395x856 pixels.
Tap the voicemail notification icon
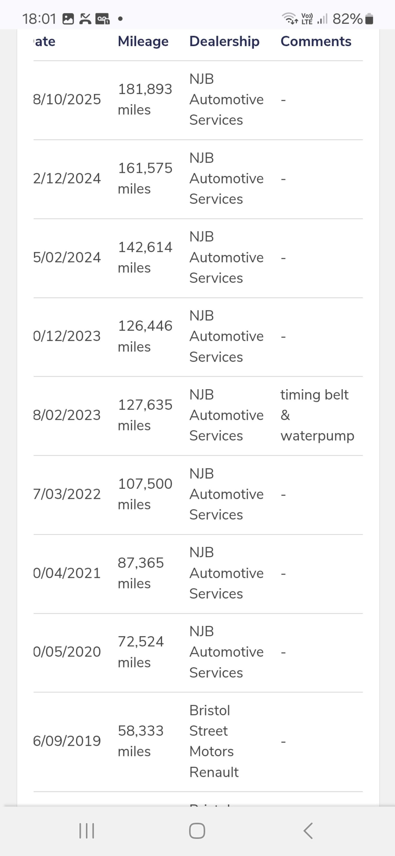[103, 19]
